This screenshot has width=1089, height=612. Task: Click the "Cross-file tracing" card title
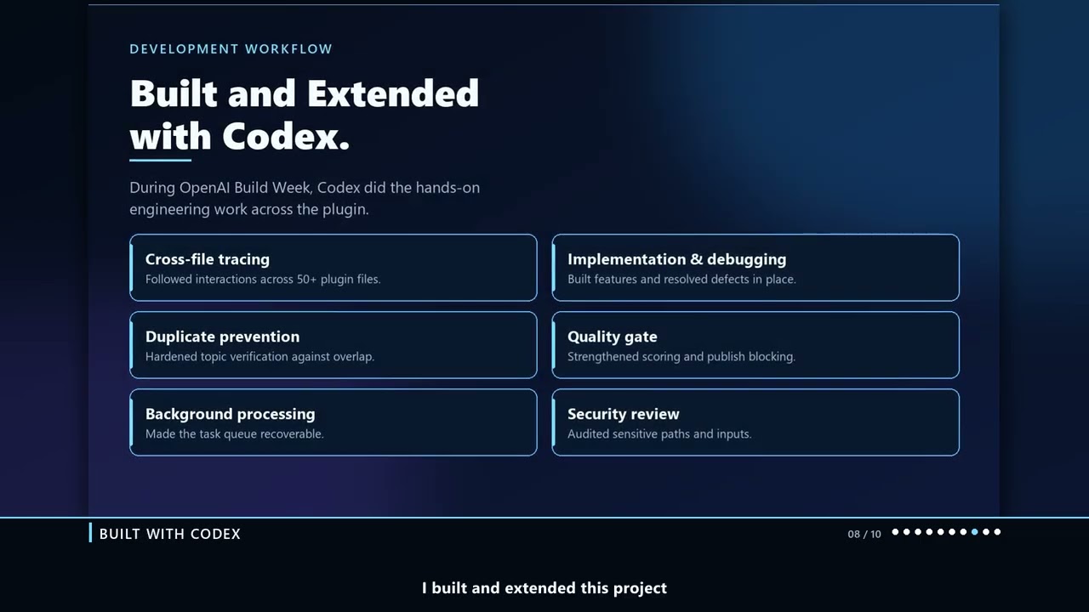click(207, 259)
